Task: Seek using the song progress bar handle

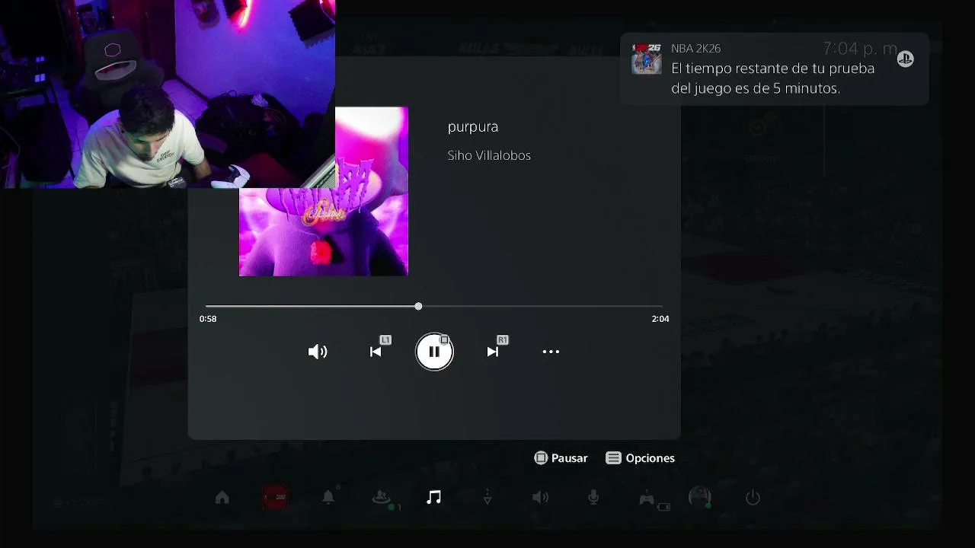Action: 418,306
